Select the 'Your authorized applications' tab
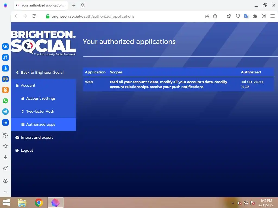 pos(41,5)
